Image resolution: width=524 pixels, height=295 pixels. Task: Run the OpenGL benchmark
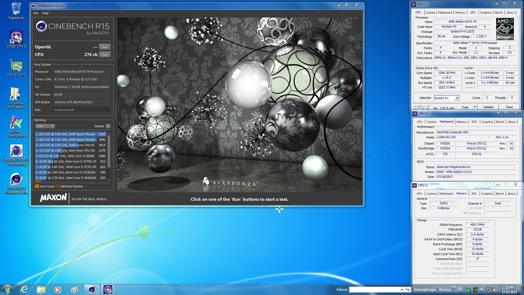[105, 47]
